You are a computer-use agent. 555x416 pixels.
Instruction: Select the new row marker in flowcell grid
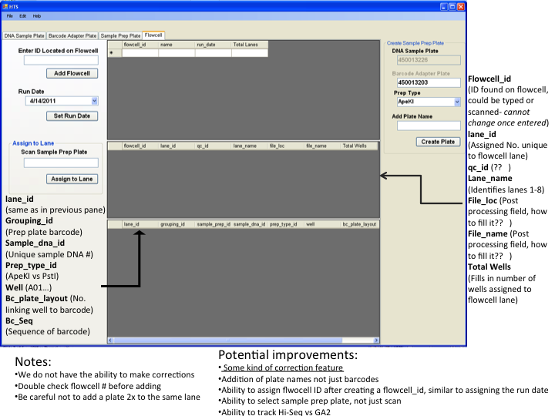(x=115, y=52)
